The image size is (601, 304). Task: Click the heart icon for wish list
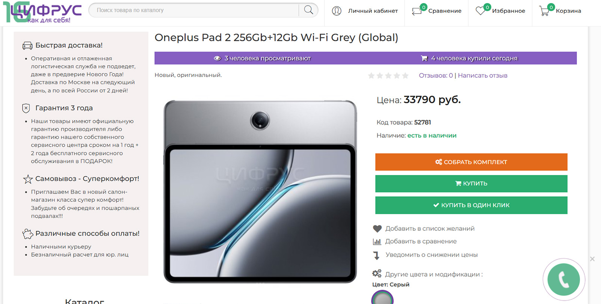pos(377,229)
